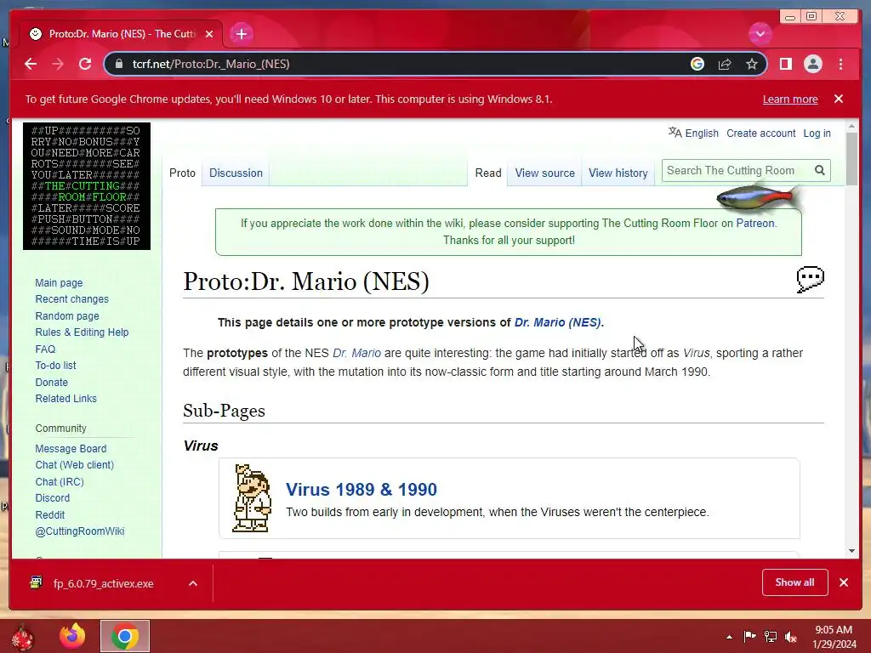Open the Reddit sidebar link
Image resolution: width=871 pixels, height=653 pixels.
49,514
